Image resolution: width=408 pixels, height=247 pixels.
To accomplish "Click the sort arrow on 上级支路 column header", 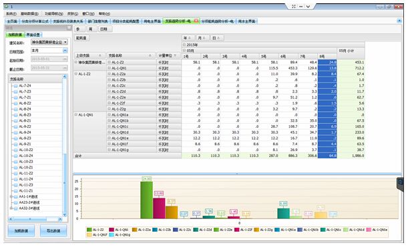I will (x=100, y=55).
